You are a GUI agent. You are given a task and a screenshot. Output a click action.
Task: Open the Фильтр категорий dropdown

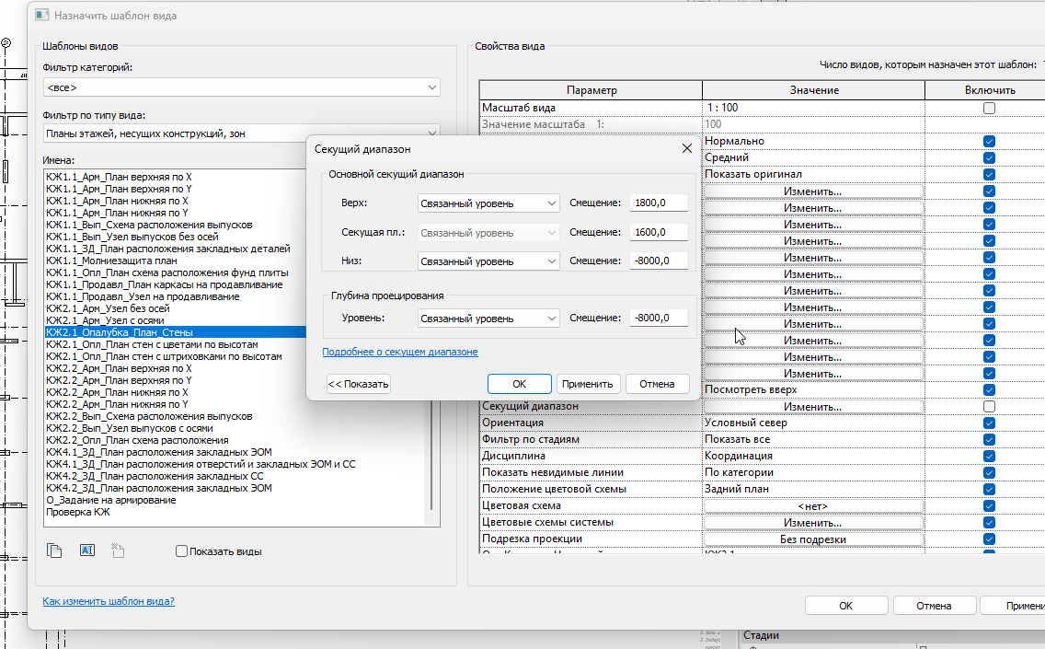tap(241, 87)
